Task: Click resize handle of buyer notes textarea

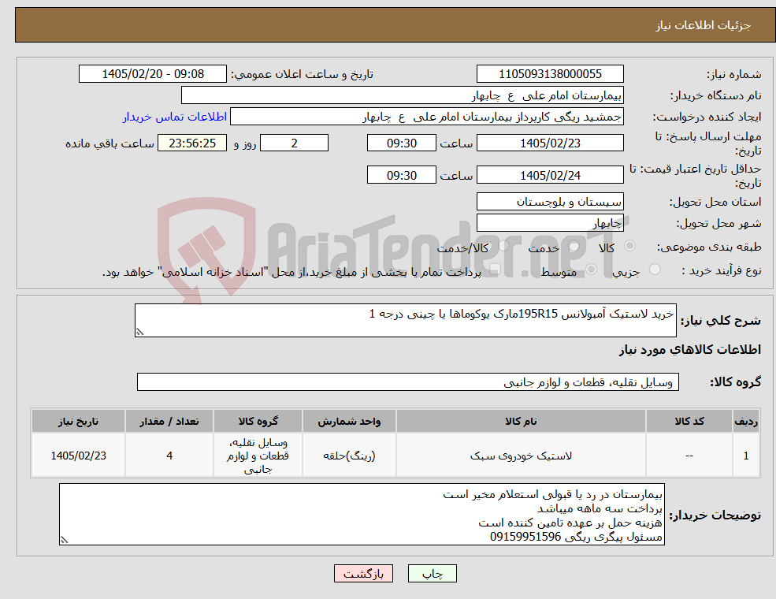Action: 64,540
